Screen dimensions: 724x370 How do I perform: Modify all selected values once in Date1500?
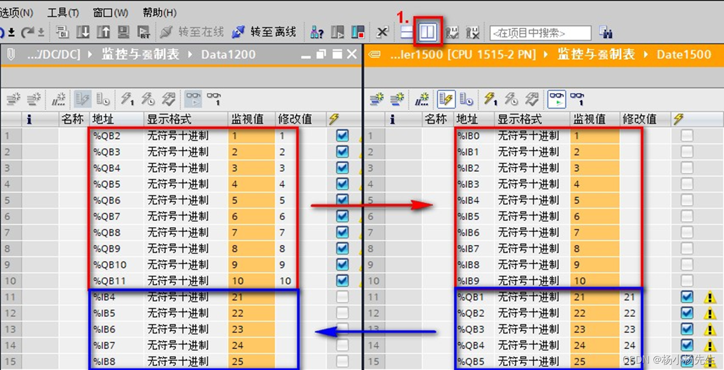tap(490, 99)
